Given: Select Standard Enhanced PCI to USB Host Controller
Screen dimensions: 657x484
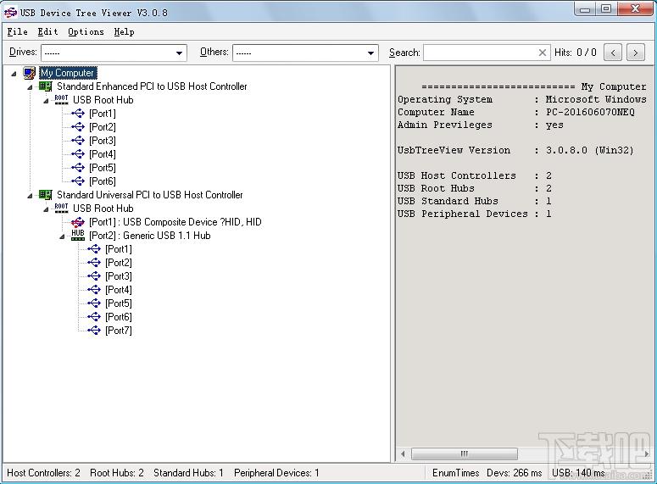Looking at the screenshot, I should pyautogui.click(x=152, y=86).
